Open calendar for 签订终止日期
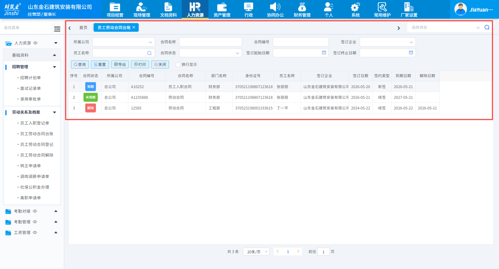499x269 pixels. tap(411, 52)
